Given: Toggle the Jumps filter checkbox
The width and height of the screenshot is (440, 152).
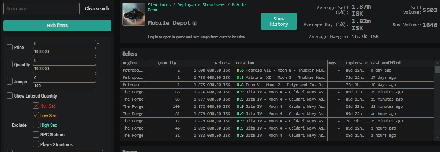Looking at the screenshot, I should (10, 81).
